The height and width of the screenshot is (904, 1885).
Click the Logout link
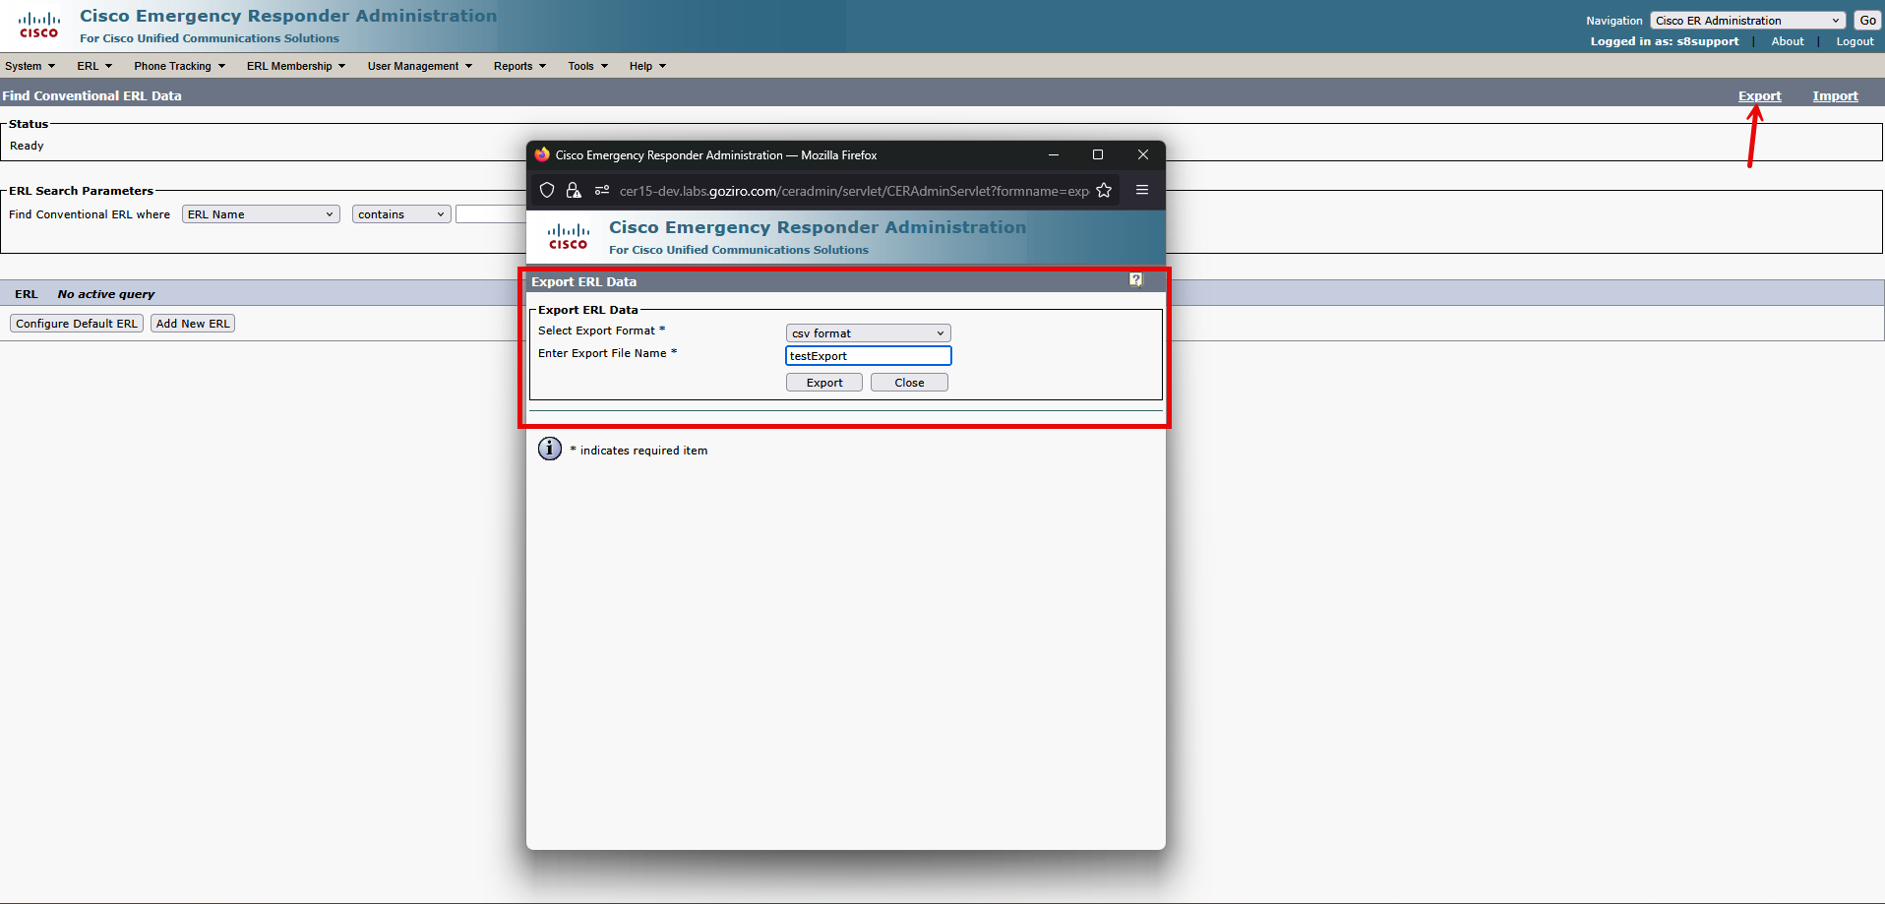tap(1855, 41)
